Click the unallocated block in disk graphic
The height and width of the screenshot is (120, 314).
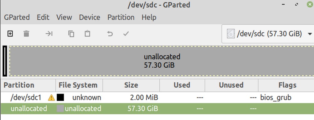pos(162,61)
